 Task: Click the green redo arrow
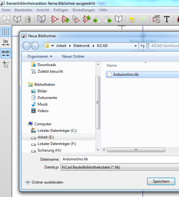click(x=143, y=19)
